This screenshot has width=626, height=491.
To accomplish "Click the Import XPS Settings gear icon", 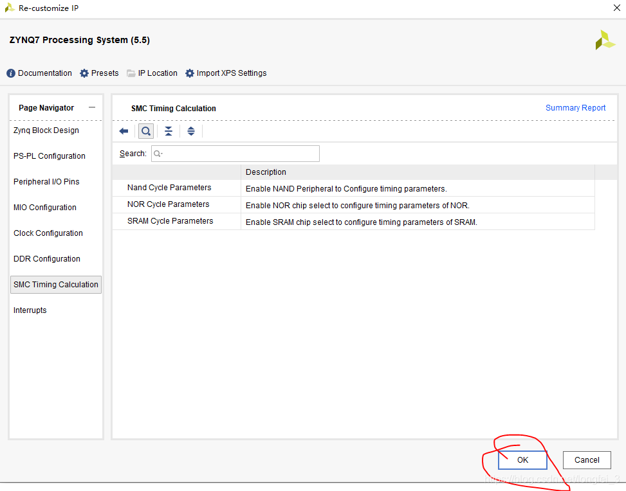I will [x=190, y=73].
